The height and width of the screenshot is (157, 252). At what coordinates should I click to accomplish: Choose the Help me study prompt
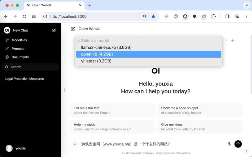pos(113,127)
